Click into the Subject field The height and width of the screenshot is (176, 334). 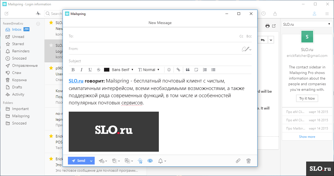tap(160, 61)
